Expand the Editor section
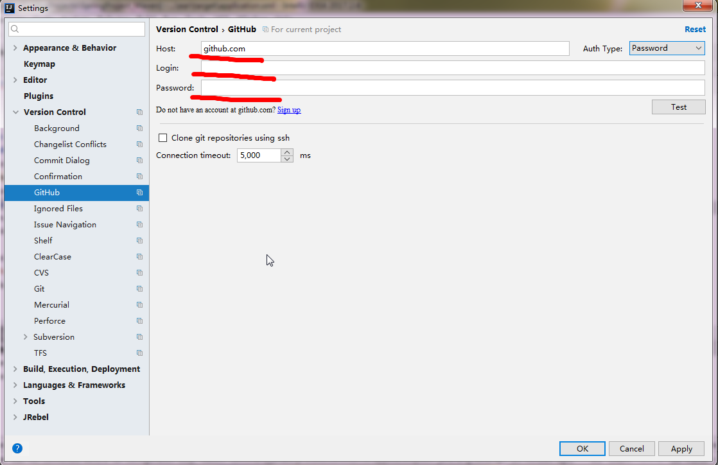 [x=15, y=80]
